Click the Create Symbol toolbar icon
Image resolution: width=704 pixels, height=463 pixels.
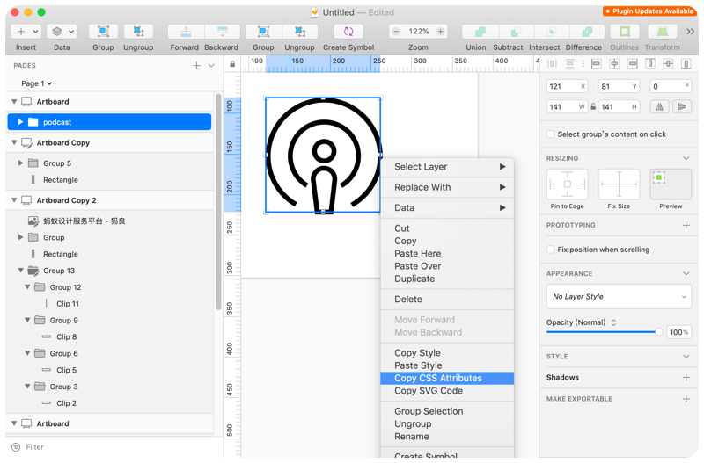(348, 32)
